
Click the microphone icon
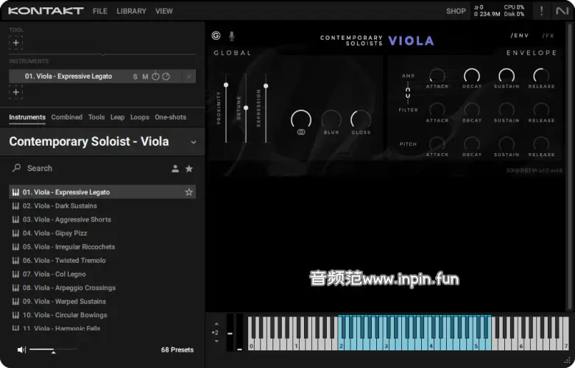(231, 36)
